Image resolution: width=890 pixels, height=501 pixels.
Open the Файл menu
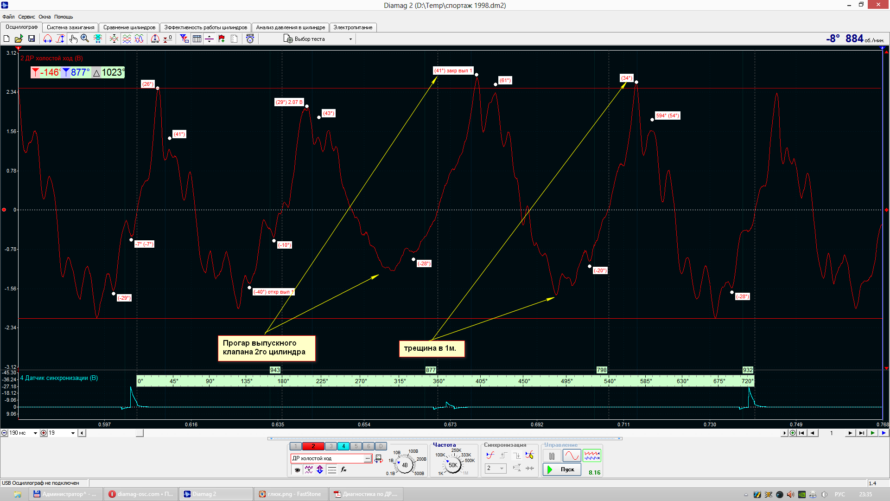pyautogui.click(x=8, y=17)
